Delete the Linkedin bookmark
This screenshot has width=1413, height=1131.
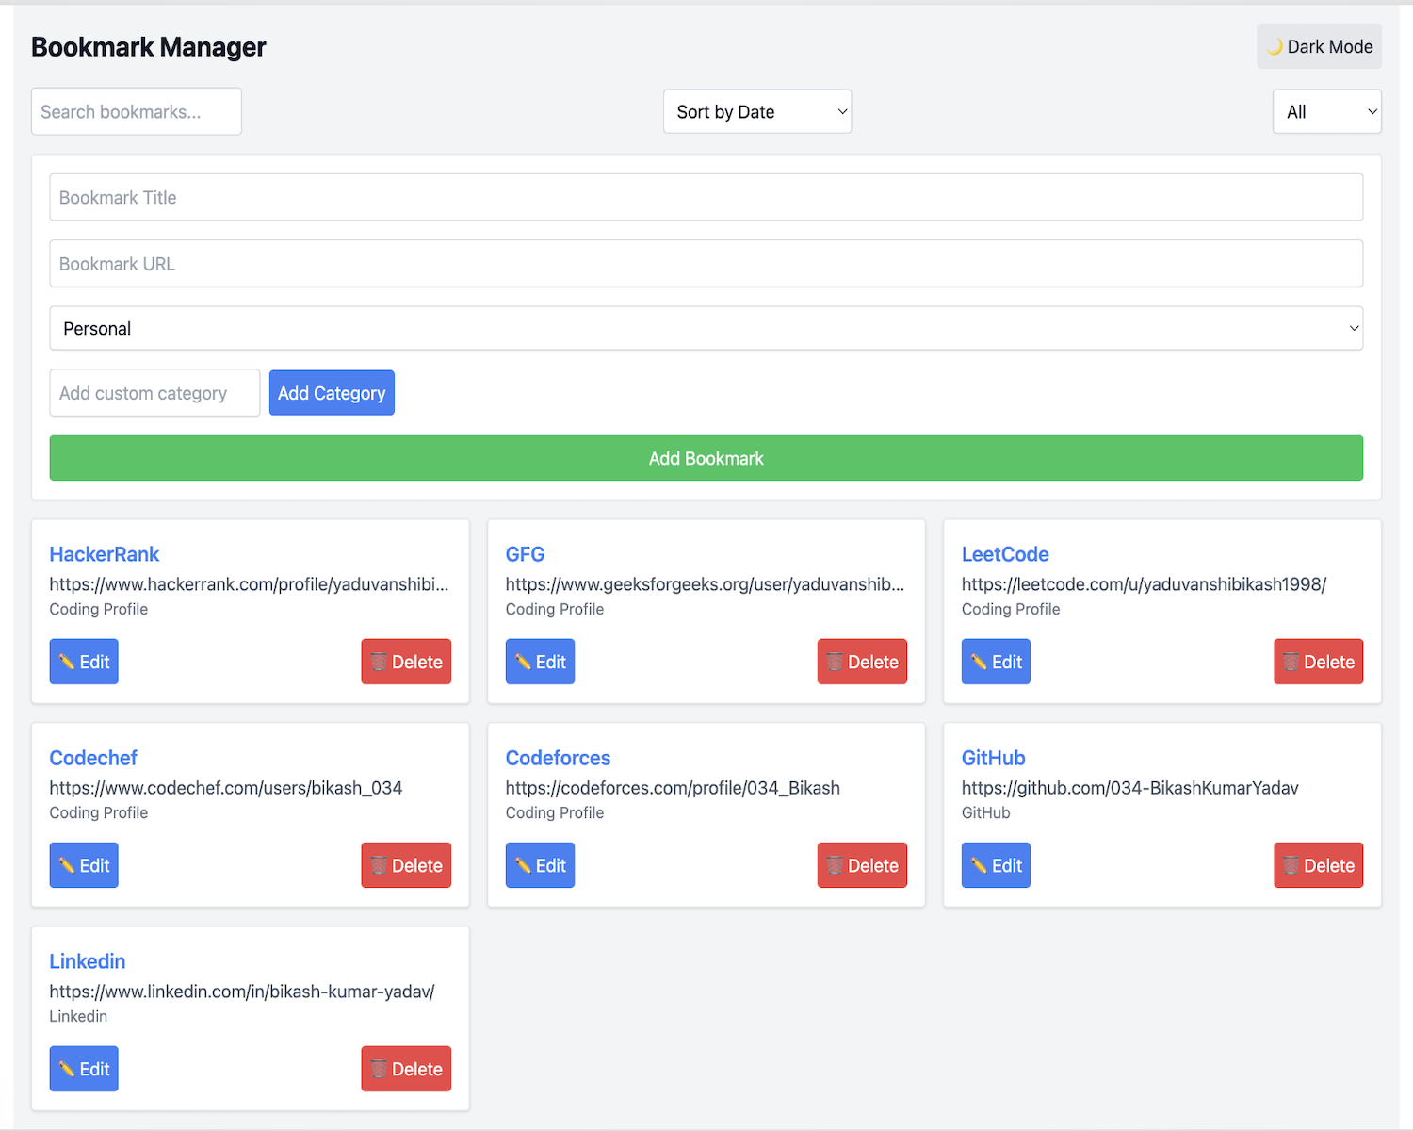click(406, 1069)
